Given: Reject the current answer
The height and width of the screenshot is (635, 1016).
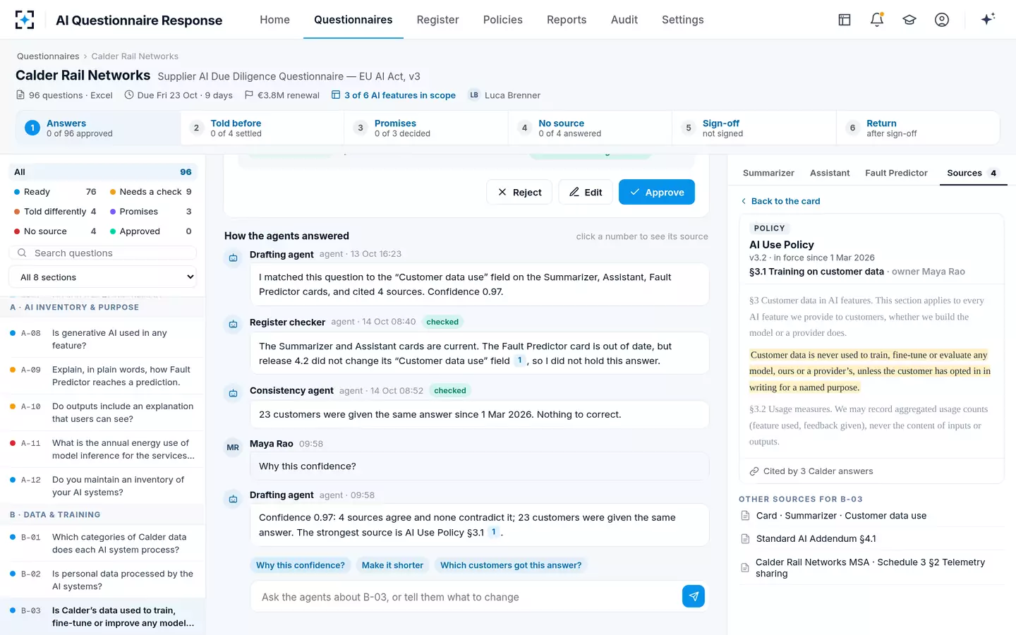Looking at the screenshot, I should 520,192.
